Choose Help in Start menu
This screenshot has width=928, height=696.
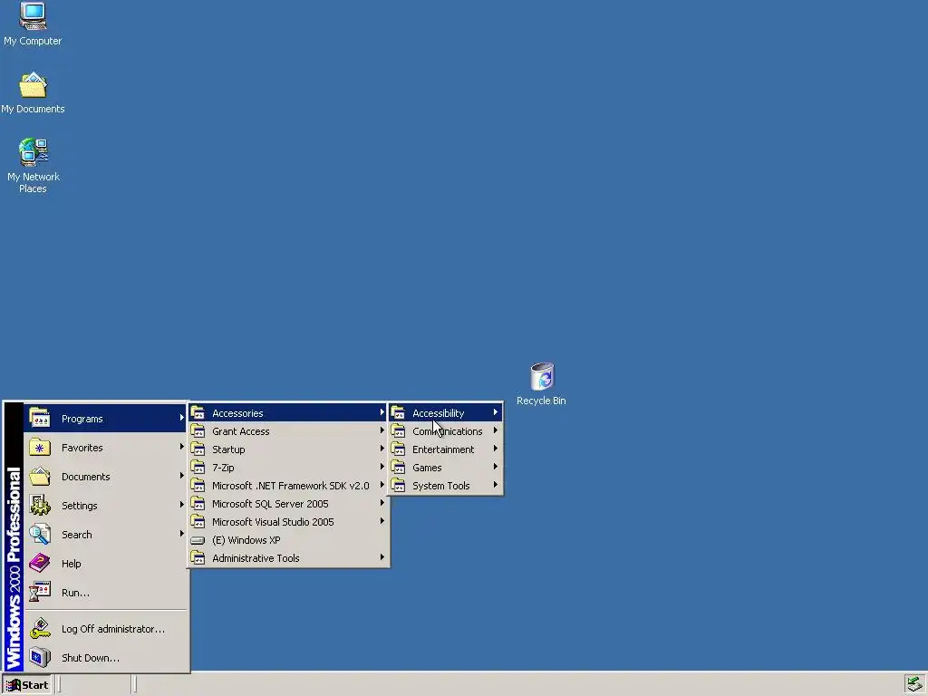tap(106, 563)
